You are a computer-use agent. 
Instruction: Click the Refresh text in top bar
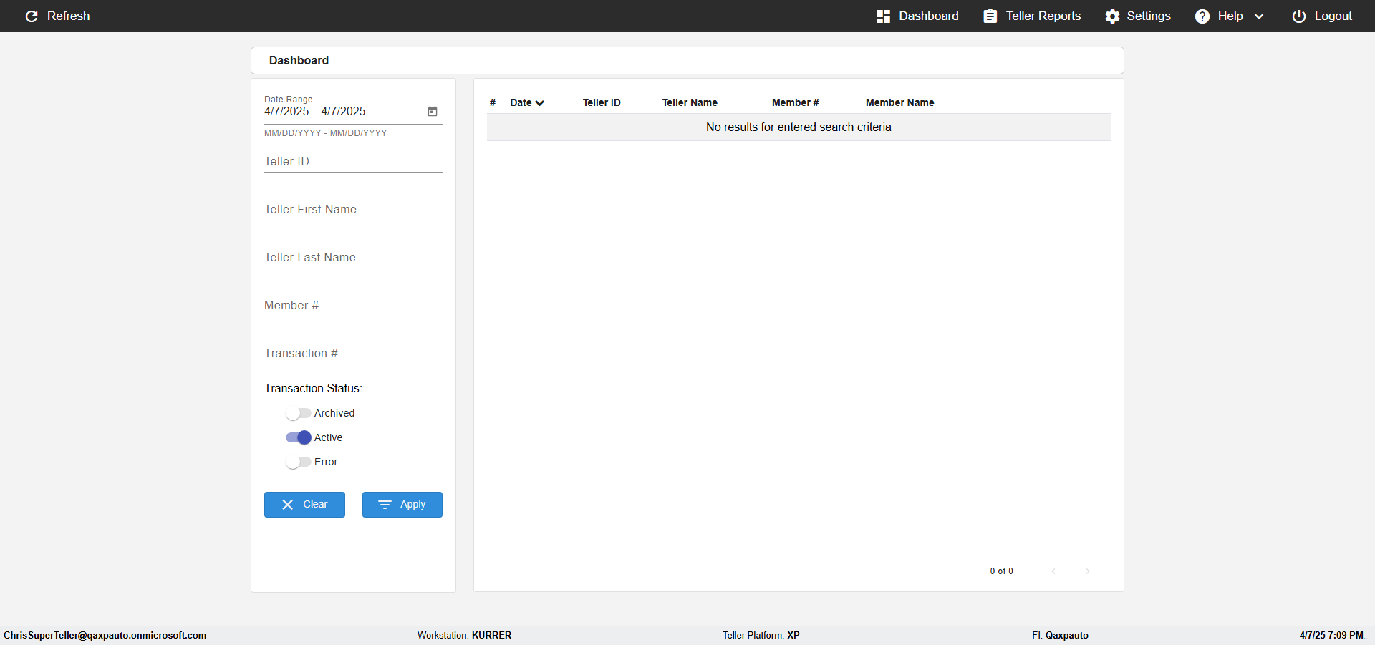pyautogui.click(x=69, y=16)
